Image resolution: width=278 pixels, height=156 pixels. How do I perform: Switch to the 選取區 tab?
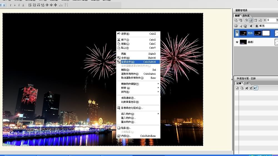[x=246, y=16]
